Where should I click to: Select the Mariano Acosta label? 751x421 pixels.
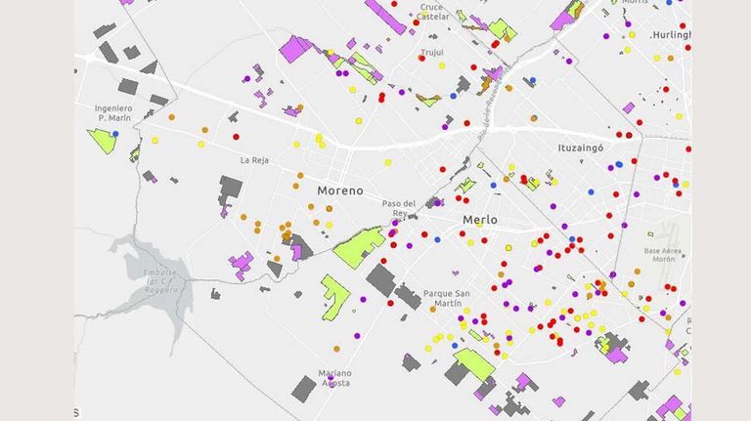pos(334,378)
